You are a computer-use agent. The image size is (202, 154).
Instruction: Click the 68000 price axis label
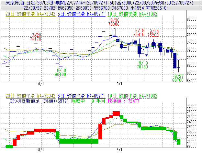click(192, 65)
